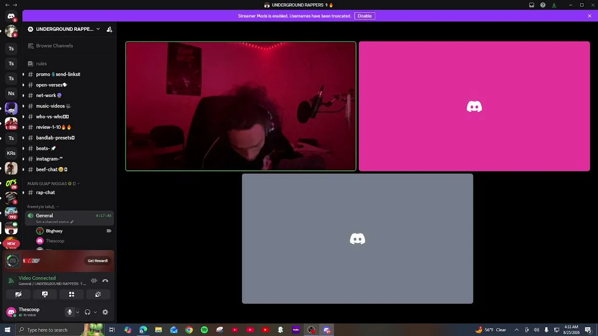Go forward with the right arrow
Image resolution: width=598 pixels, height=336 pixels.
point(15,5)
